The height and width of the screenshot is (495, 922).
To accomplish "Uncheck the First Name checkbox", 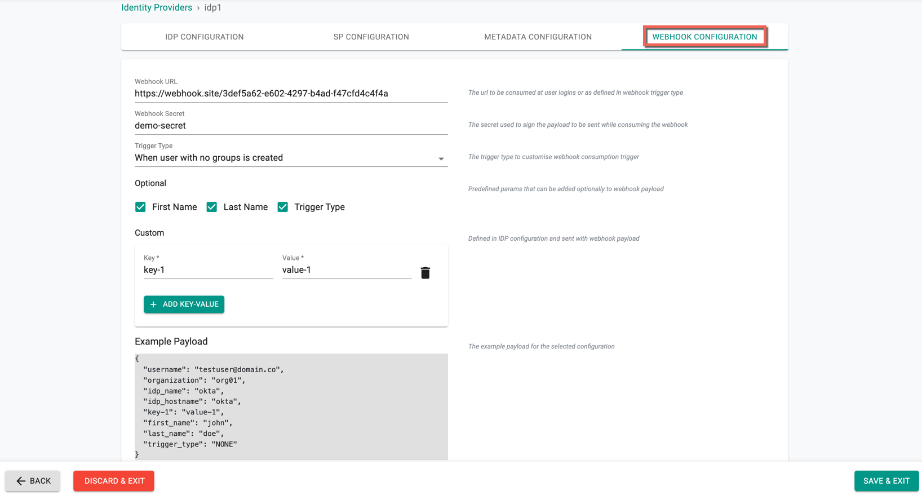I will click(x=140, y=207).
